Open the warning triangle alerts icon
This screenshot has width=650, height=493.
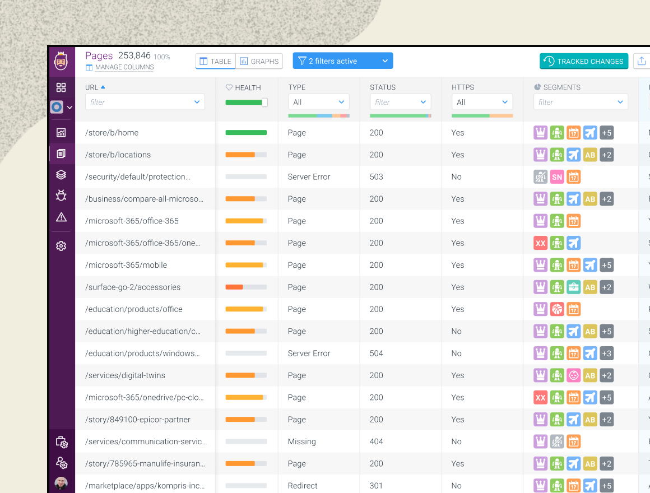pos(61,217)
